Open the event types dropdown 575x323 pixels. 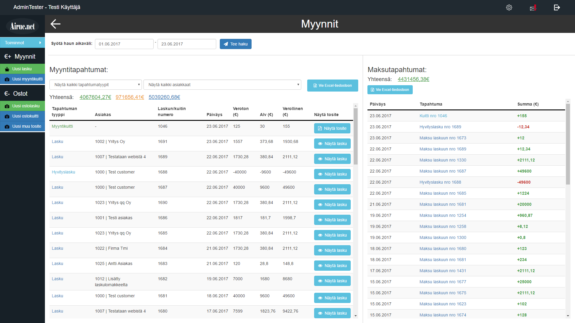96,85
